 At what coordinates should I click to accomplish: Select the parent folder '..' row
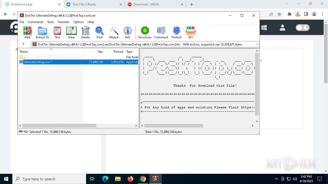78,57
